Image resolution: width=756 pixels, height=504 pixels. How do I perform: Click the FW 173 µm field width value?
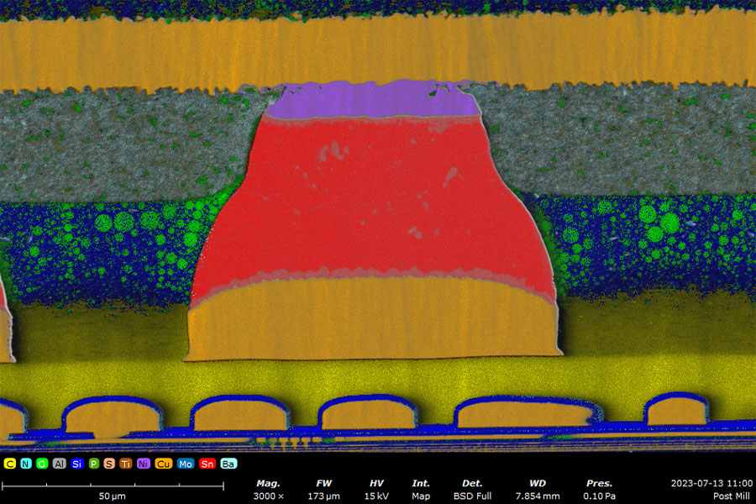click(x=323, y=496)
